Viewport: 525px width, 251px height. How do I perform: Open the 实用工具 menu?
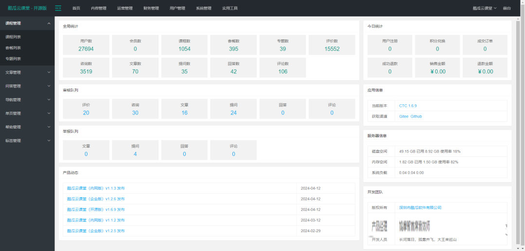[230, 8]
